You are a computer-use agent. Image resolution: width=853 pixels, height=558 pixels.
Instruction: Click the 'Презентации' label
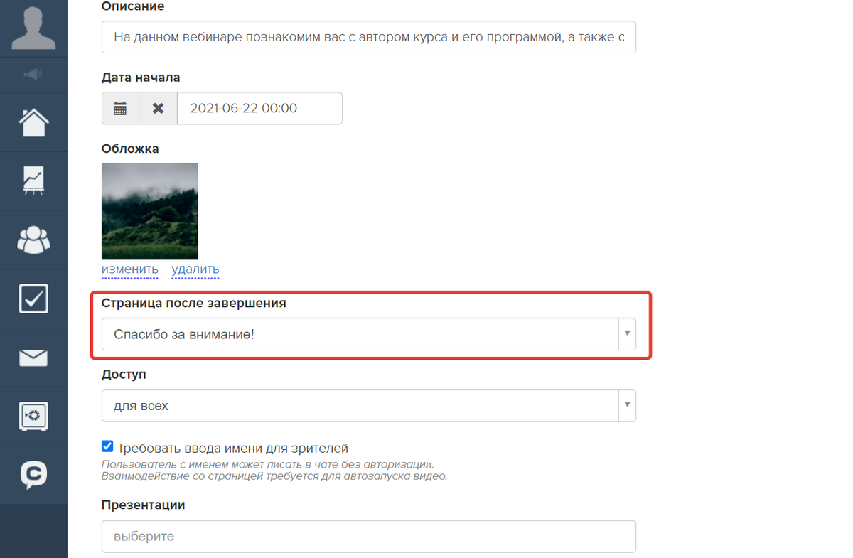[x=144, y=505]
